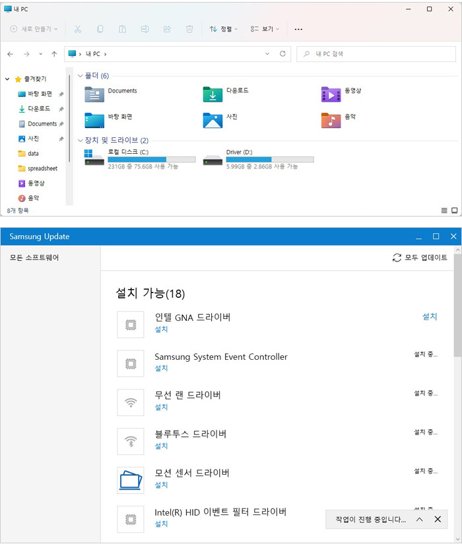Image resolution: width=462 pixels, height=546 pixels.
Task: Click 설치 link under 인텔 GNA 드라이버
Action: click(x=161, y=329)
